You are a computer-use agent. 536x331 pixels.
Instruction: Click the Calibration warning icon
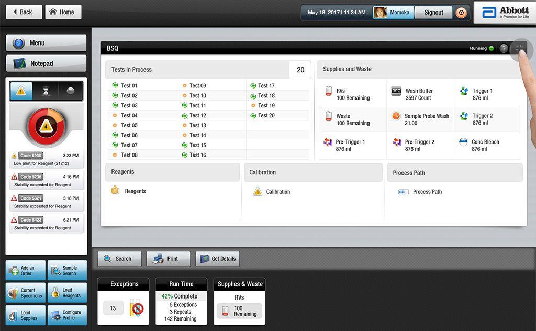coord(258,192)
